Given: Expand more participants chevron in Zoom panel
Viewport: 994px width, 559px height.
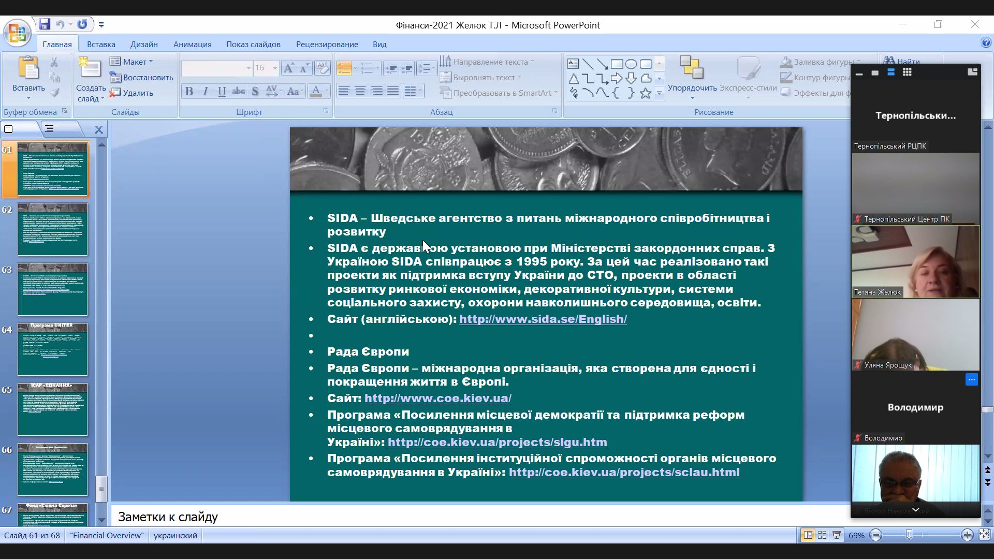Looking at the screenshot, I should click(x=915, y=510).
